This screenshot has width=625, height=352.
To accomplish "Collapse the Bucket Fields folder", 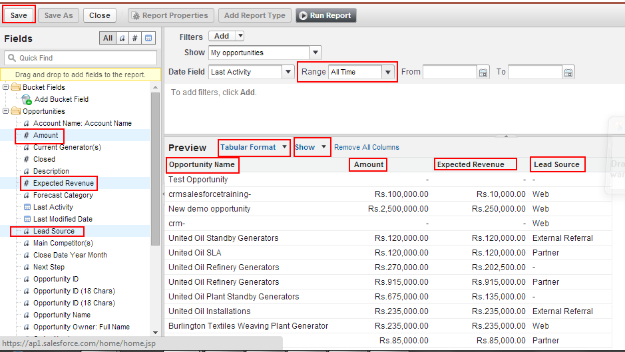I will [x=7, y=87].
